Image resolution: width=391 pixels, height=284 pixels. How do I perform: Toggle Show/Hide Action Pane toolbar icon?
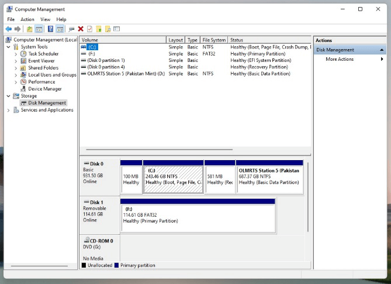60,29
